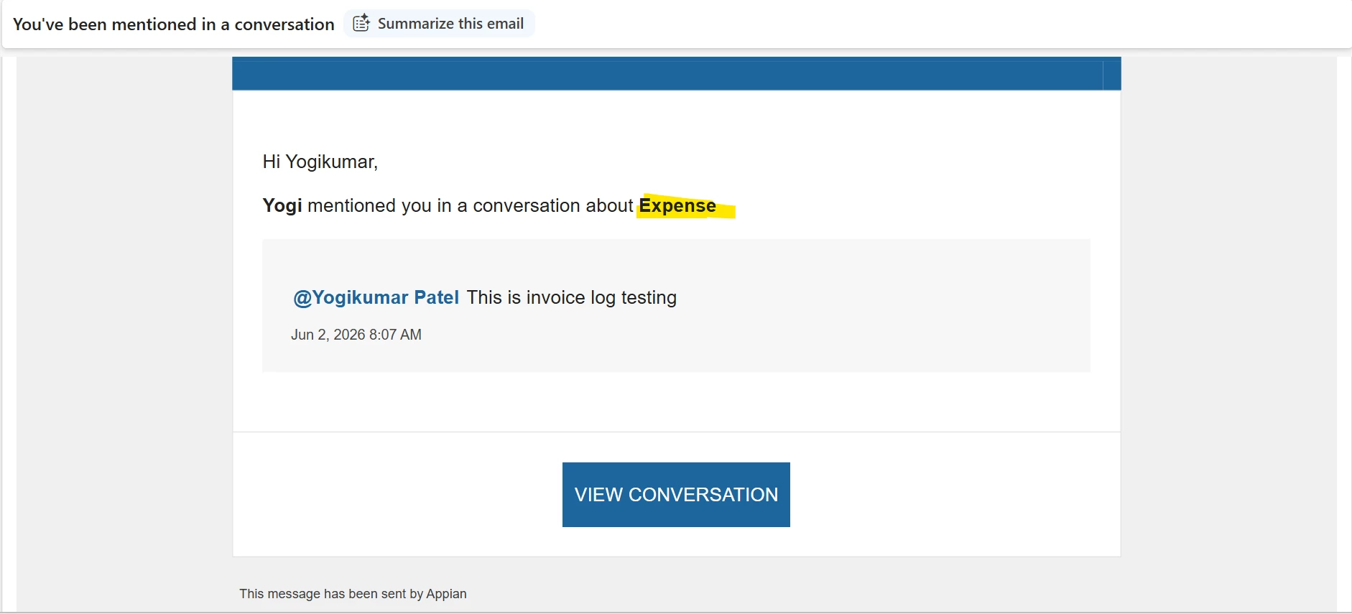Click the gray margin left of the email card
This screenshot has width=1352, height=614.
124,323
